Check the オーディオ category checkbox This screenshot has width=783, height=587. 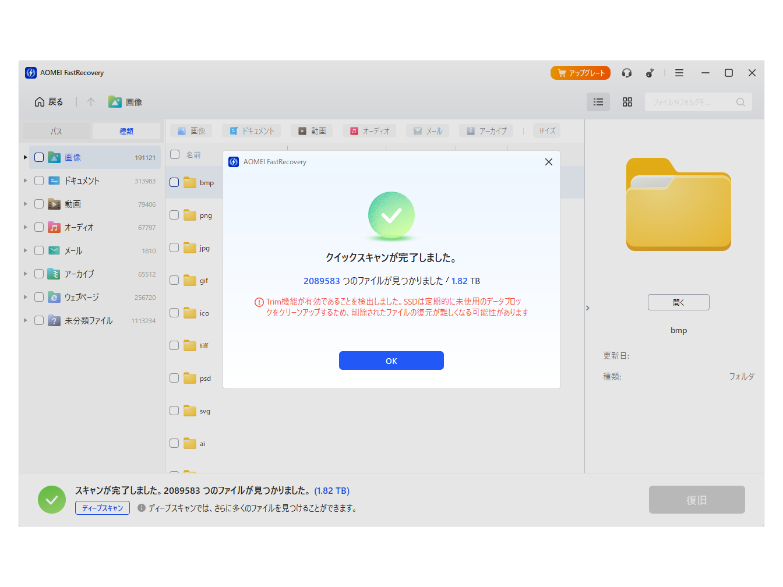pyautogui.click(x=39, y=227)
